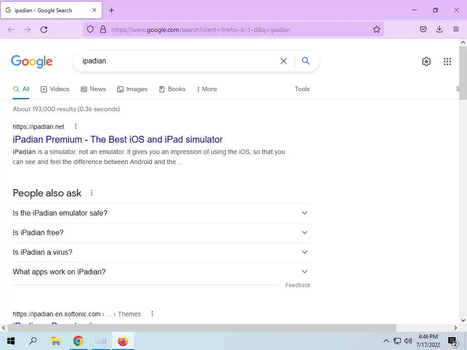Image resolution: width=467 pixels, height=350 pixels.
Task: Open the volume control tray icon
Action: (x=408, y=341)
